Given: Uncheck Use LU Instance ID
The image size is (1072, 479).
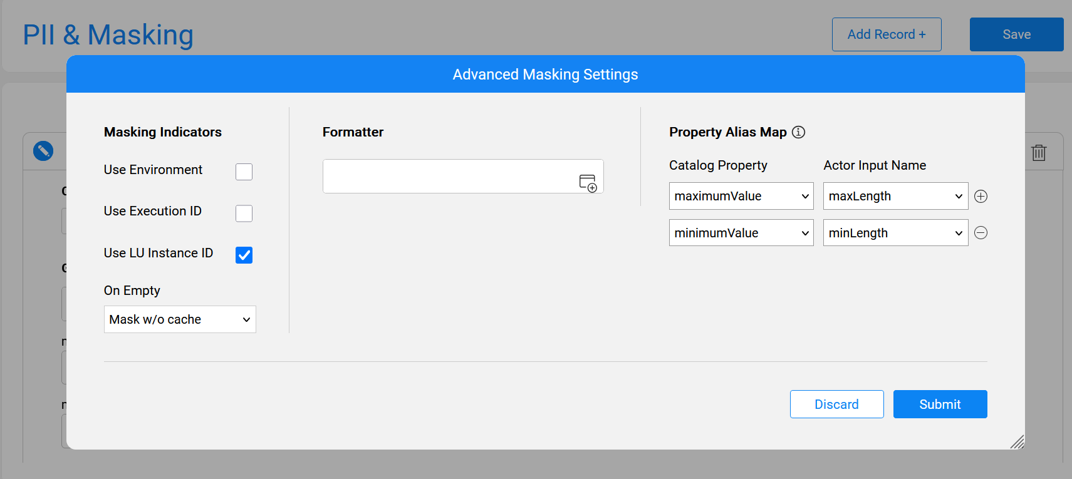Looking at the screenshot, I should point(244,255).
